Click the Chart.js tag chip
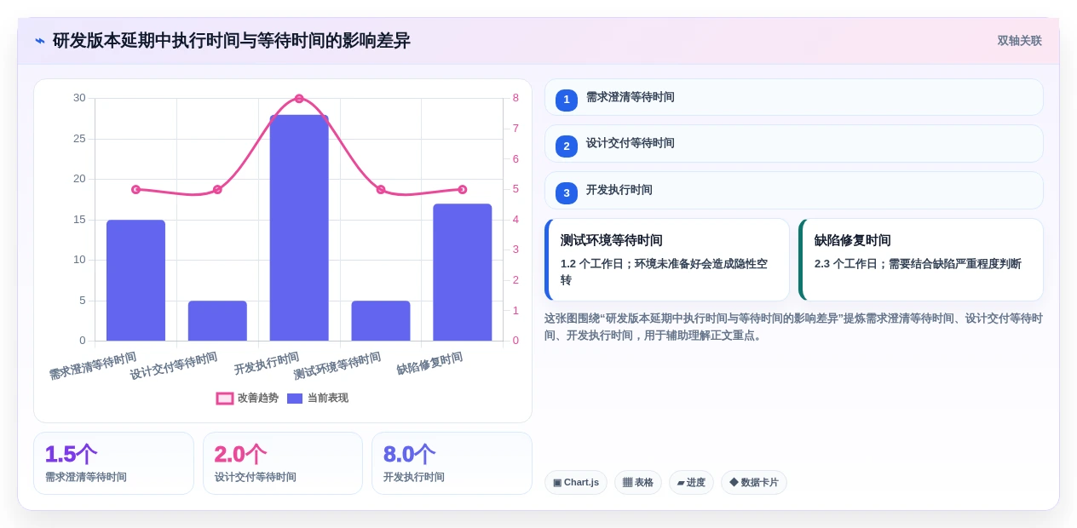The image size is (1077, 528). pos(576,483)
